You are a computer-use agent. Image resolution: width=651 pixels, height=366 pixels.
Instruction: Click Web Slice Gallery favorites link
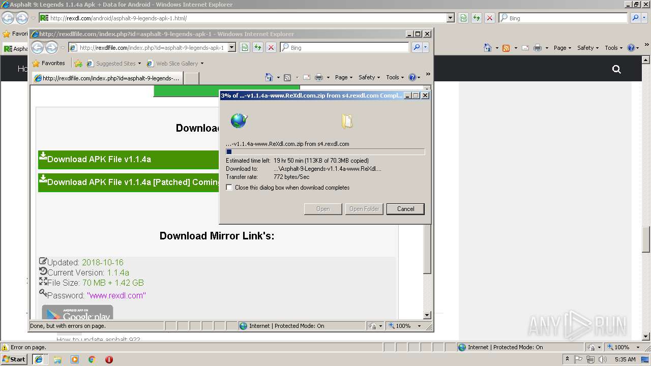[175, 64]
